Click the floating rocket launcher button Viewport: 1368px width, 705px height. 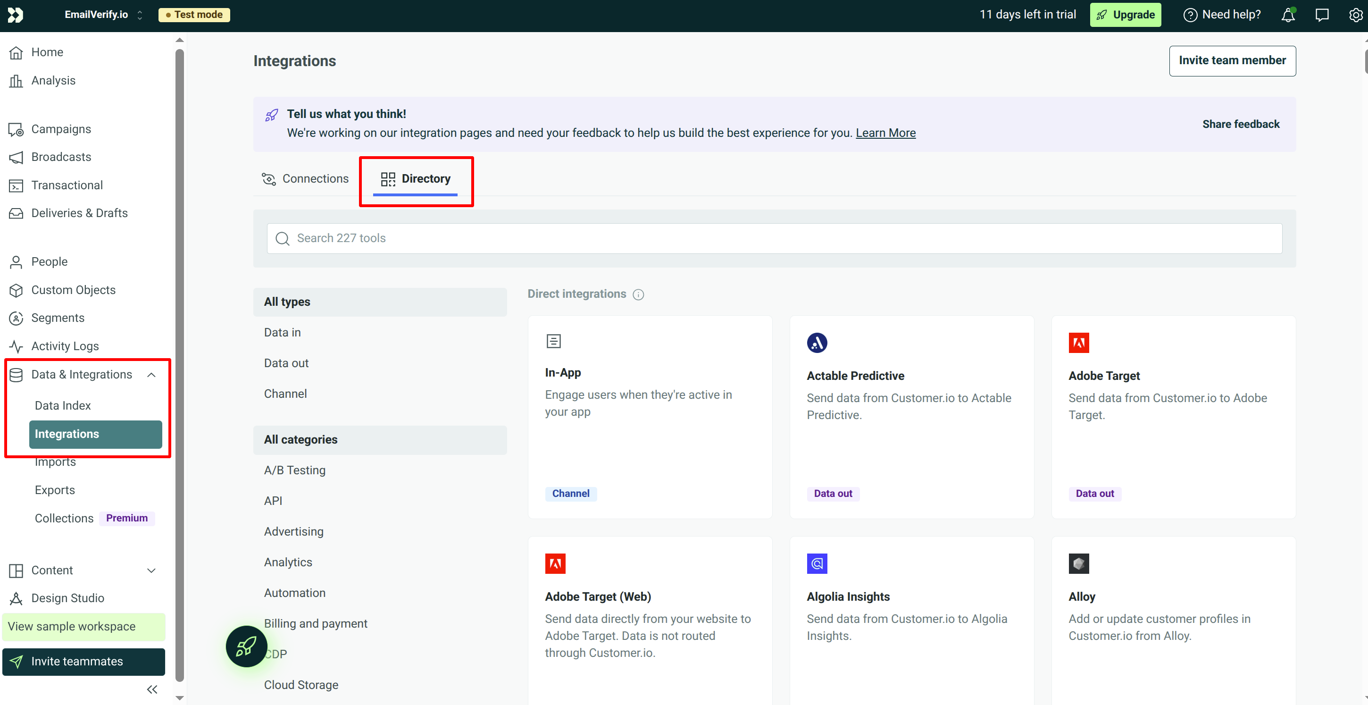(x=246, y=646)
